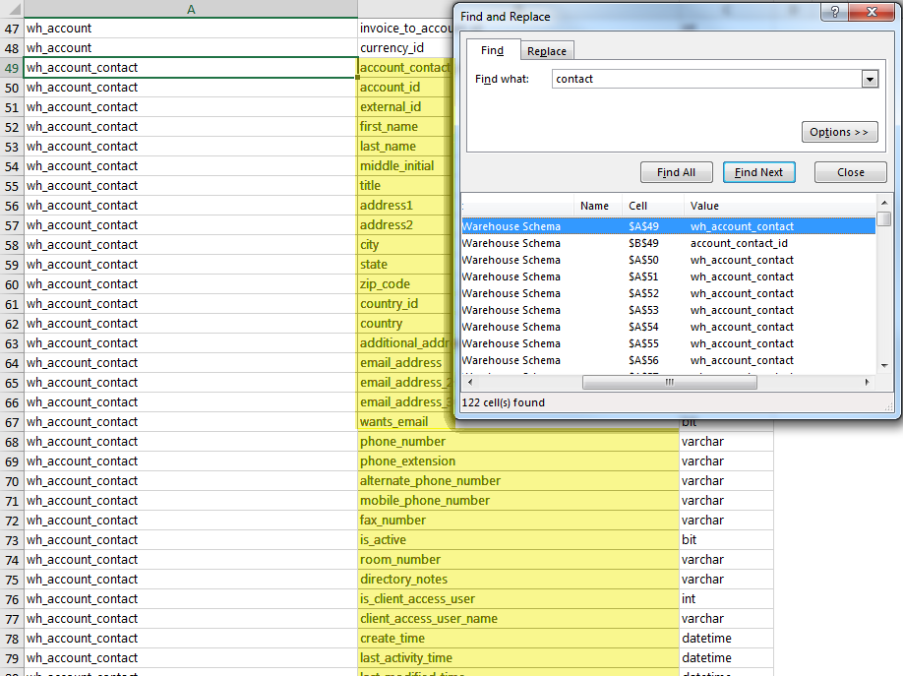Click inside the Find what text field
Image resolution: width=903 pixels, height=676 pixels.
pos(704,79)
